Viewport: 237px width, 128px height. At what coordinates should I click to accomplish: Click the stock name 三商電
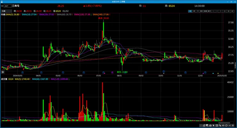[x=16, y=6]
